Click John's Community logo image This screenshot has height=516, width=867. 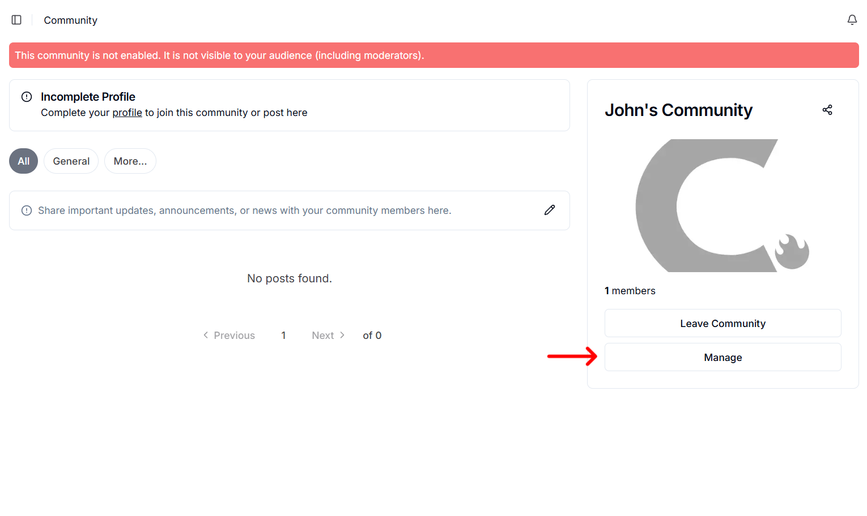(x=722, y=205)
